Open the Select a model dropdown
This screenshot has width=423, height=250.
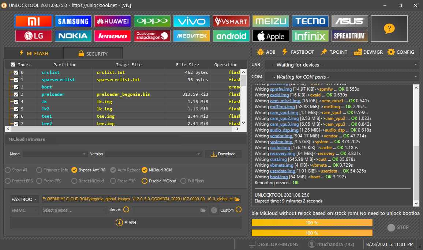point(74,210)
